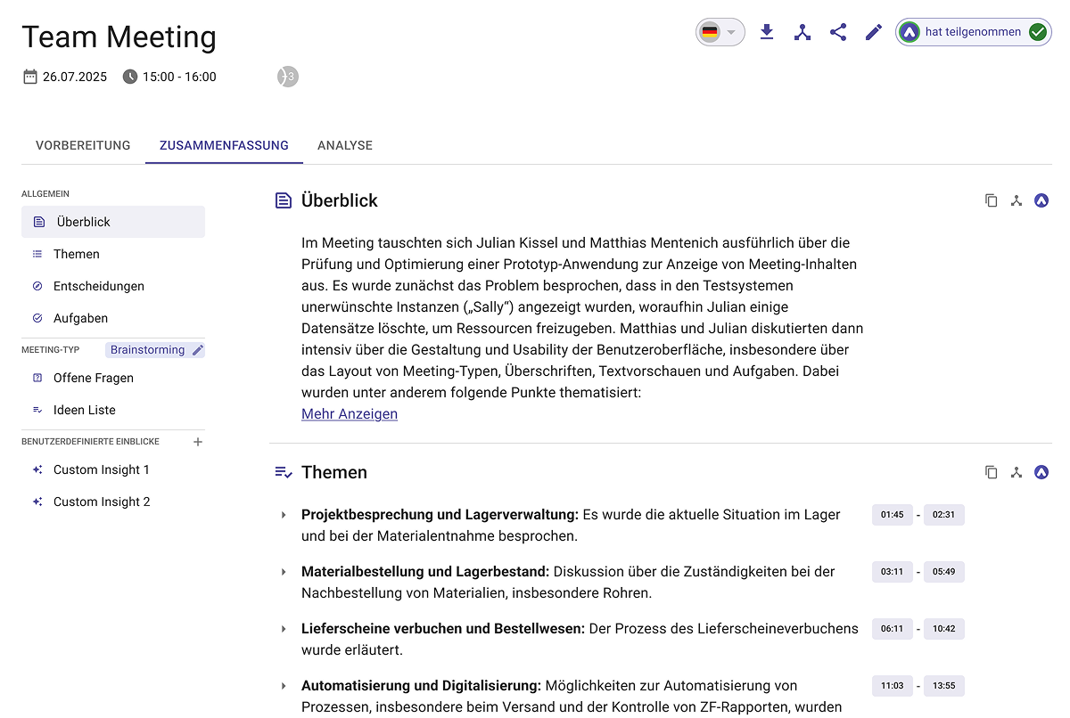The width and height of the screenshot is (1070, 718).
Task: Expand the Materialbestellung und Lagerbestand topic
Action: (284, 572)
